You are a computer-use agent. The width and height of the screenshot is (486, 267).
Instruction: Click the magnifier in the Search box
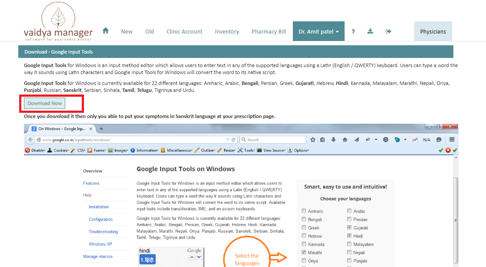[x=244, y=140]
